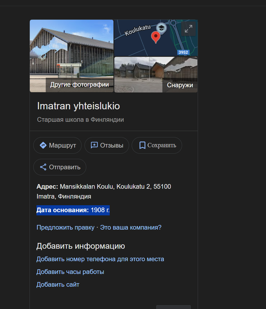This screenshot has width=266, height=309.
Task: Click the Добавить часы работы link
Action: coord(70,272)
